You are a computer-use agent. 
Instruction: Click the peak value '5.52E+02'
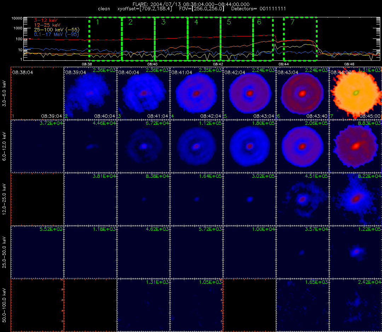[x=51, y=229]
